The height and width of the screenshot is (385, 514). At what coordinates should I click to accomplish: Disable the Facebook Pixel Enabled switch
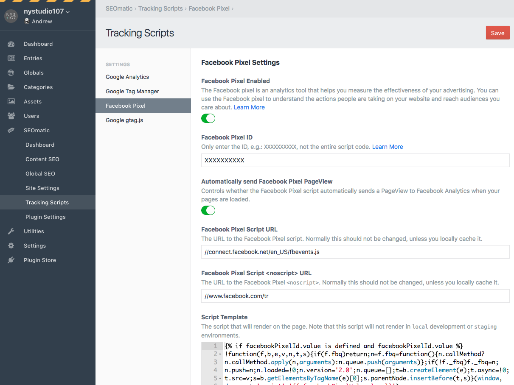pos(208,118)
